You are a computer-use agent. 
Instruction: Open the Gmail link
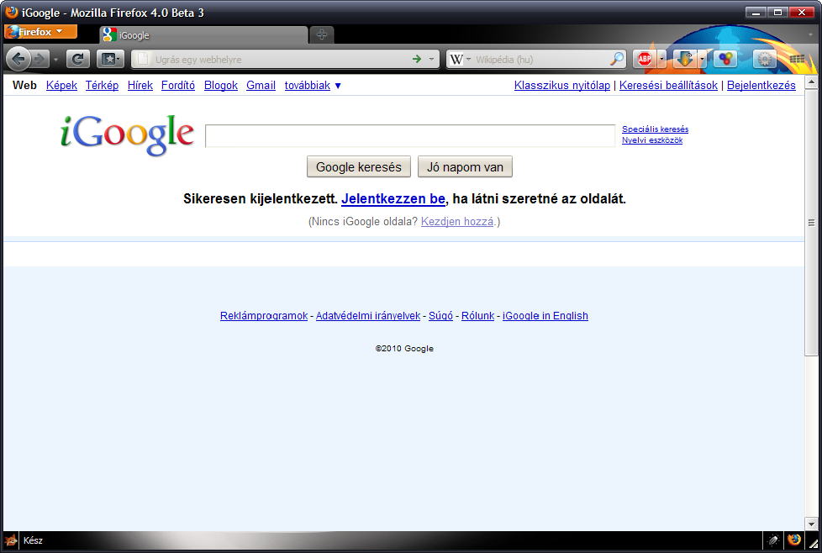[261, 85]
